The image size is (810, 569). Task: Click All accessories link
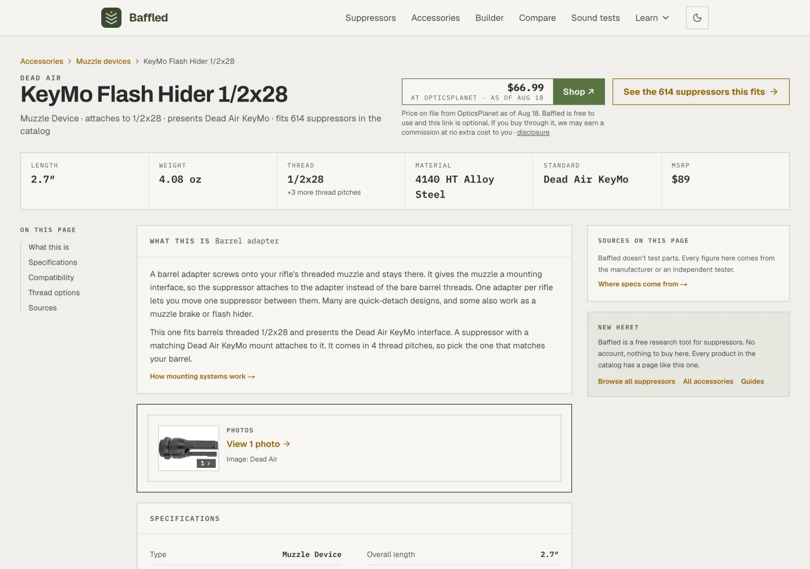click(x=708, y=381)
